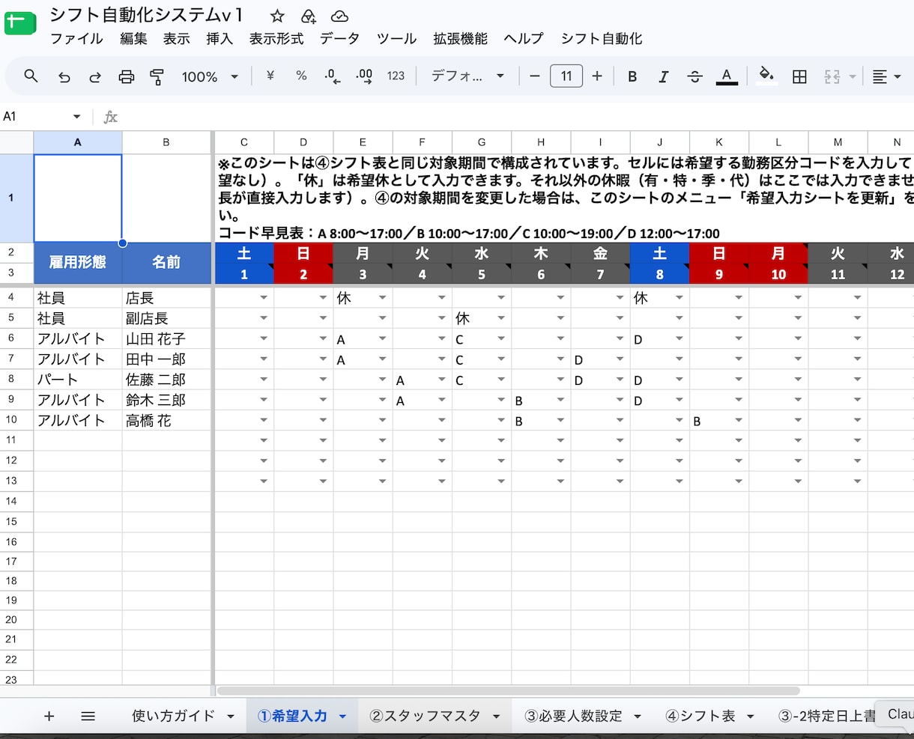Format as percent
This screenshot has width=914, height=739.
pos(301,76)
